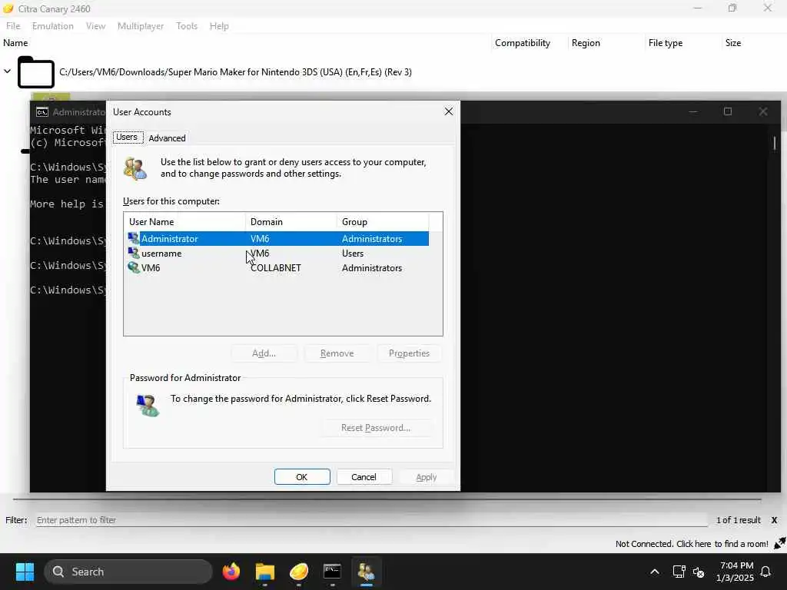Click Not Connected find a room link
The image size is (787, 590).
[692, 544]
